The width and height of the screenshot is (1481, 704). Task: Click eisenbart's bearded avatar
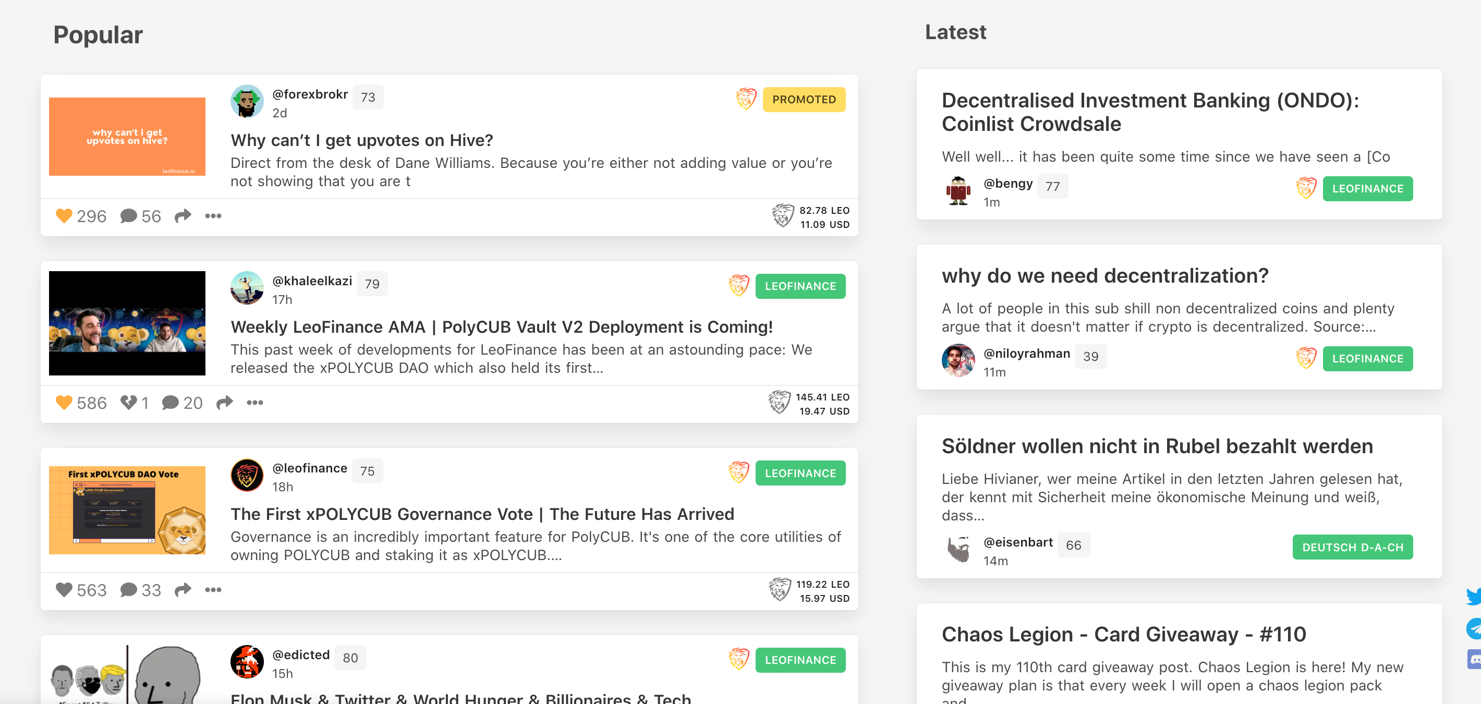click(958, 549)
